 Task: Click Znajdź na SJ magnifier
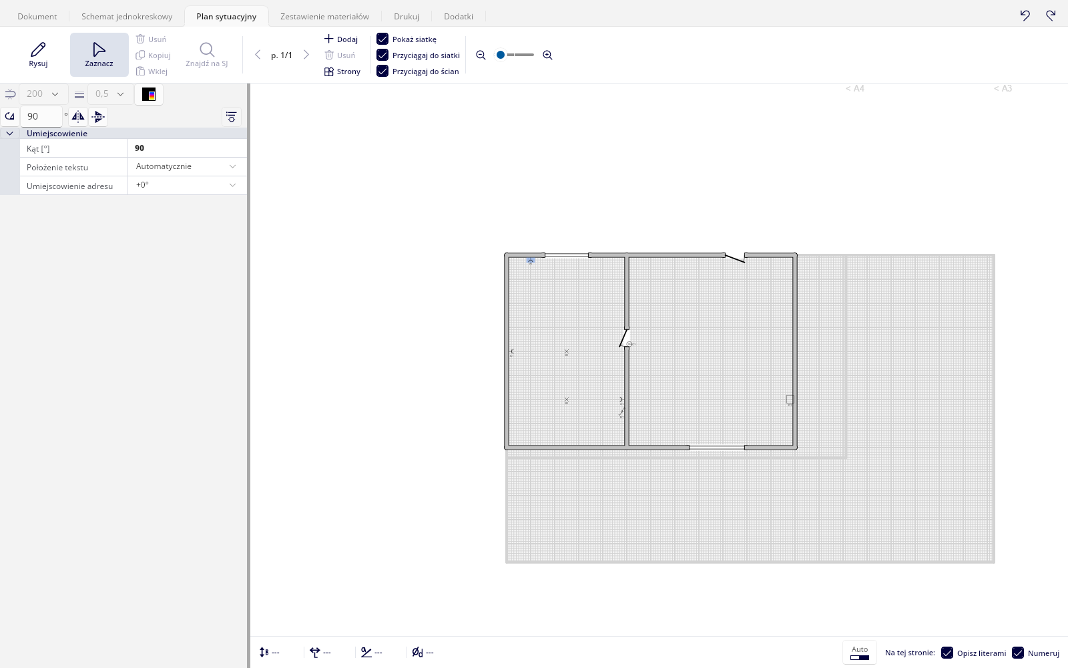pos(207,55)
